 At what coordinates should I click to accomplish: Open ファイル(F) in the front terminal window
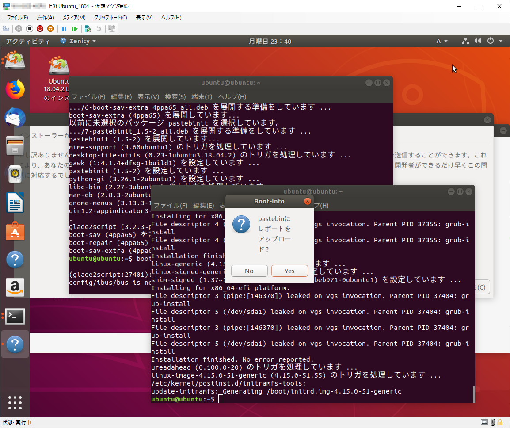tap(171, 205)
